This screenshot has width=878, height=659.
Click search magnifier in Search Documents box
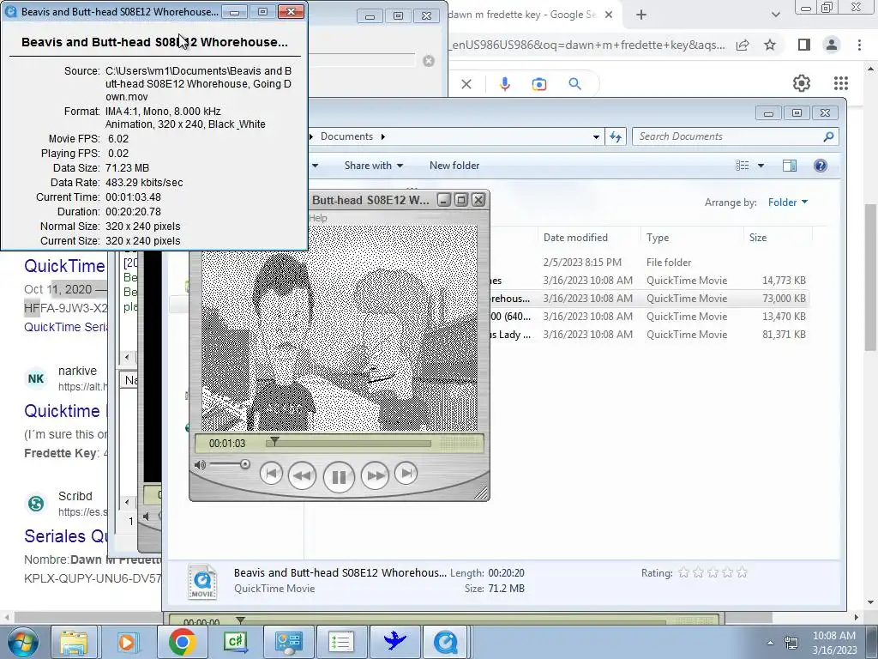pyautogui.click(x=829, y=136)
